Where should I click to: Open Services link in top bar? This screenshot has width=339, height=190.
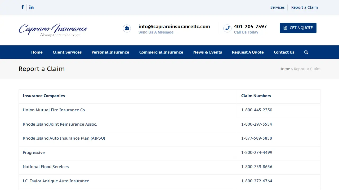point(277,7)
